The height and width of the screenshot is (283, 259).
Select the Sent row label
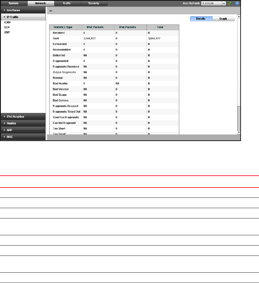pyautogui.click(x=56, y=38)
